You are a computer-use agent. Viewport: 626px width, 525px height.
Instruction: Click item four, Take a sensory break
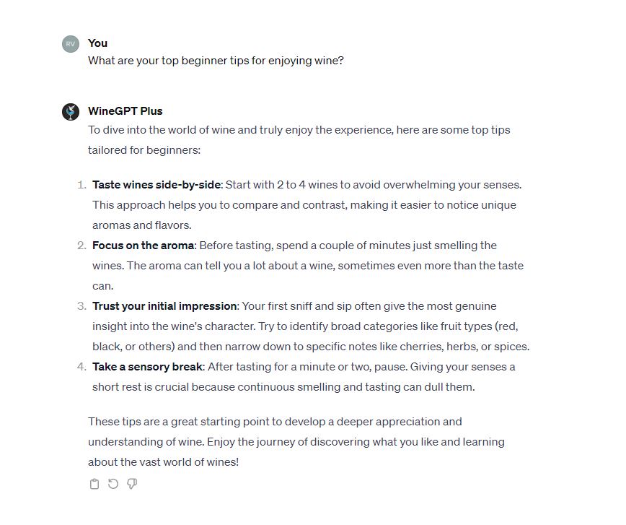pyautogui.click(x=303, y=376)
